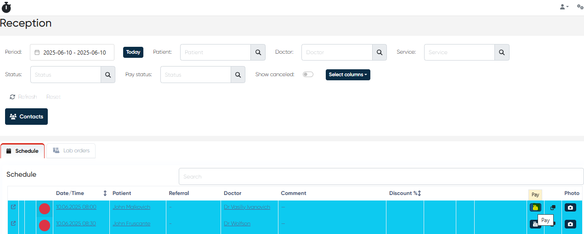
Task: Select the Schedule tab
Action: pos(23,151)
